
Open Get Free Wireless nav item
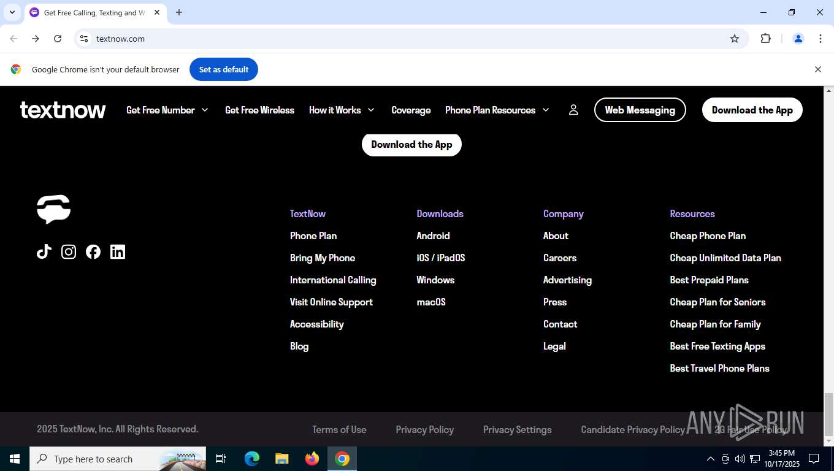coord(259,110)
